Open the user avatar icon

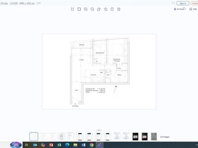tap(173, 3)
